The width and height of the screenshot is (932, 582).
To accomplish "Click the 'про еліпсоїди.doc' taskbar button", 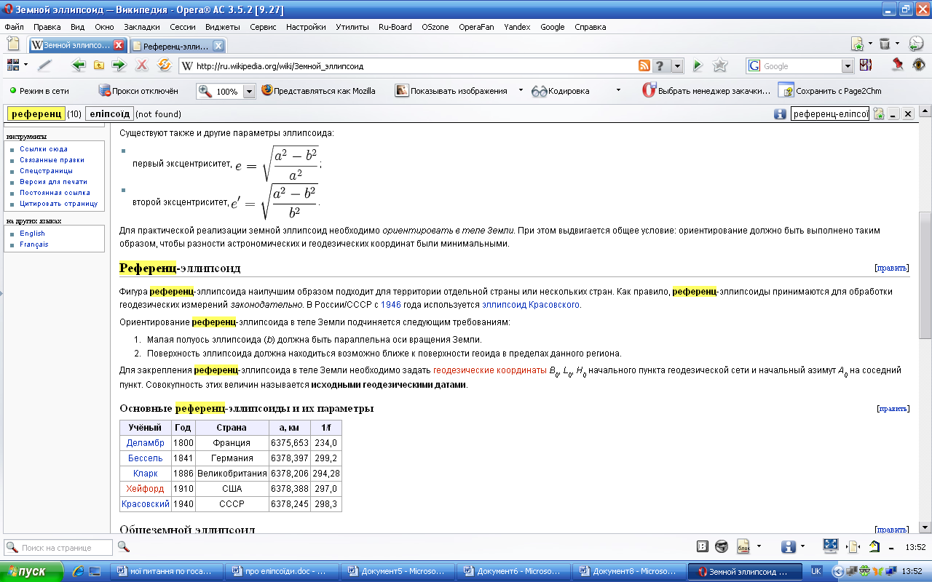I will coord(283,571).
